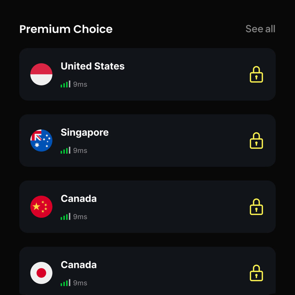Viewport: 295px width, 295px height.
Task: Click the Premium Choice heading
Action: (66, 29)
